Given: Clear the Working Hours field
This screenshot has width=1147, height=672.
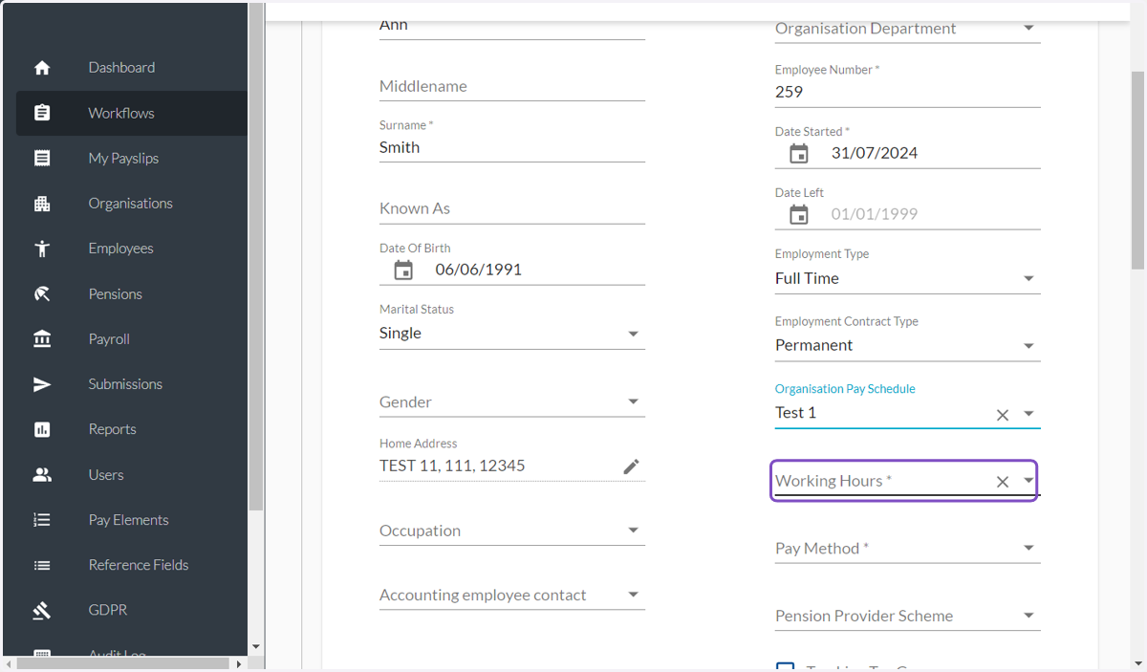Looking at the screenshot, I should click(x=1003, y=482).
